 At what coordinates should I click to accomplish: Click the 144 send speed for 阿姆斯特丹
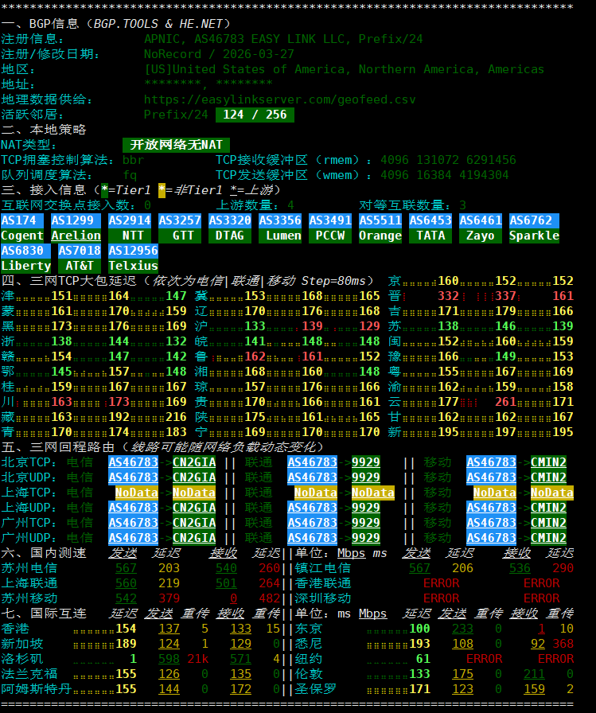pos(169,689)
